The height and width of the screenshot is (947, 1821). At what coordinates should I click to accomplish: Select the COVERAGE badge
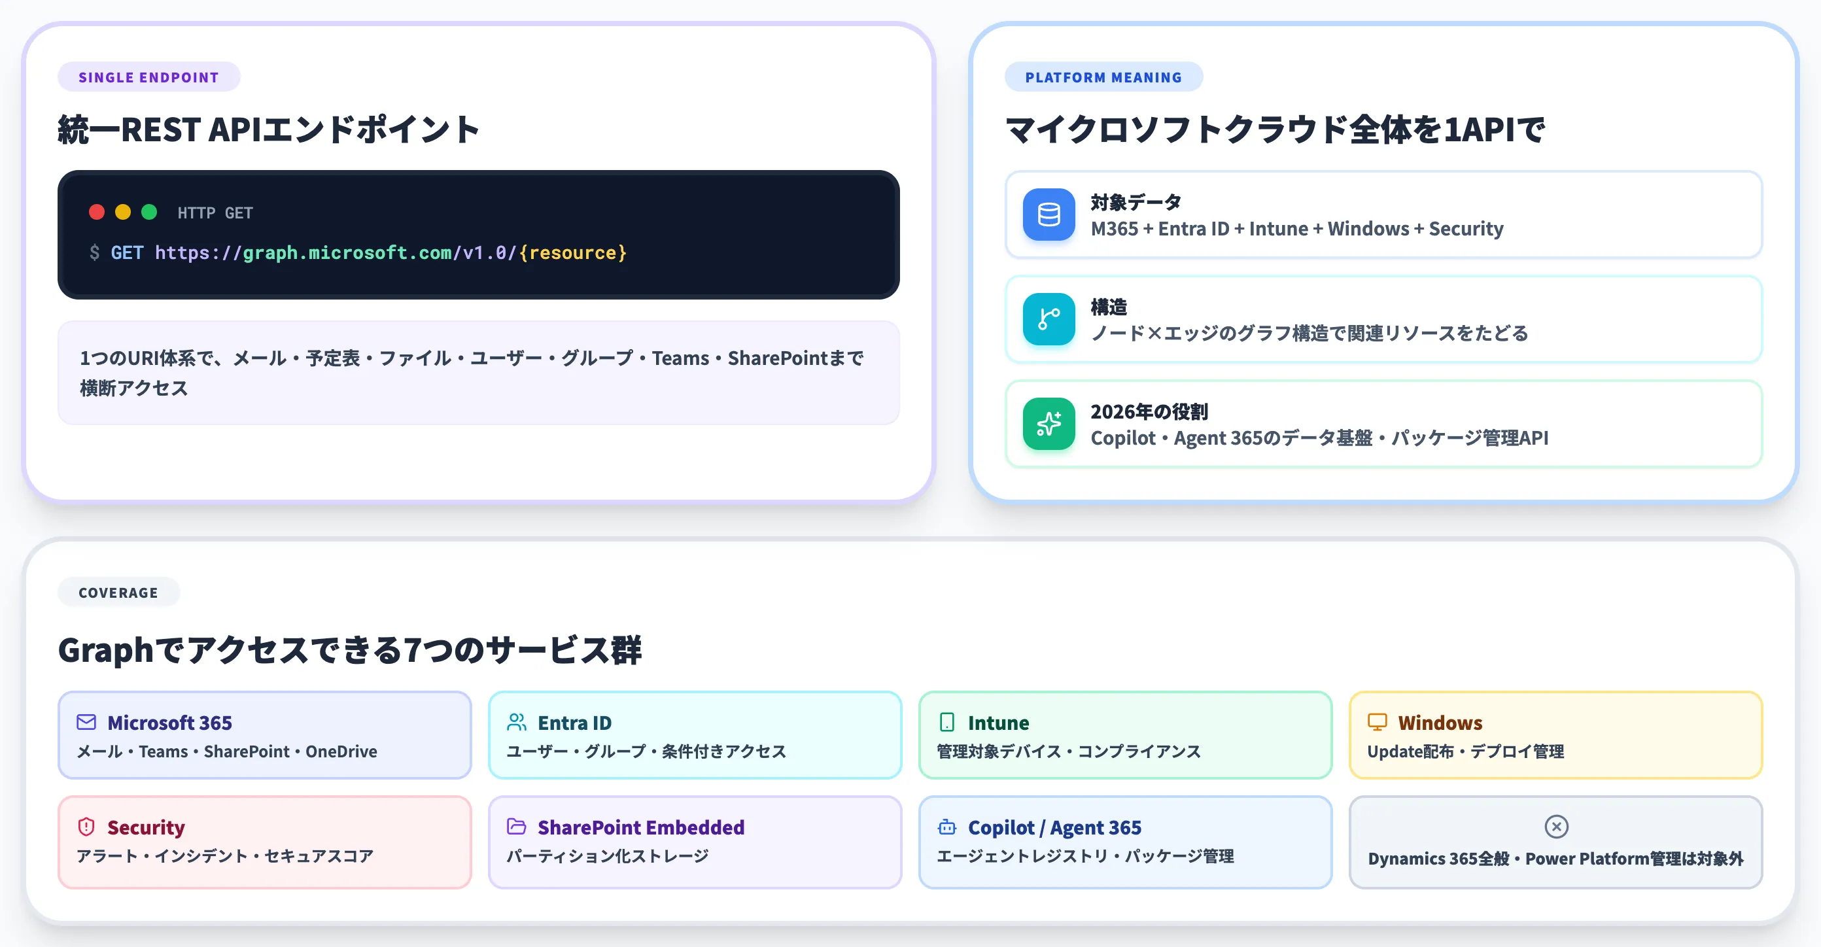(x=119, y=593)
